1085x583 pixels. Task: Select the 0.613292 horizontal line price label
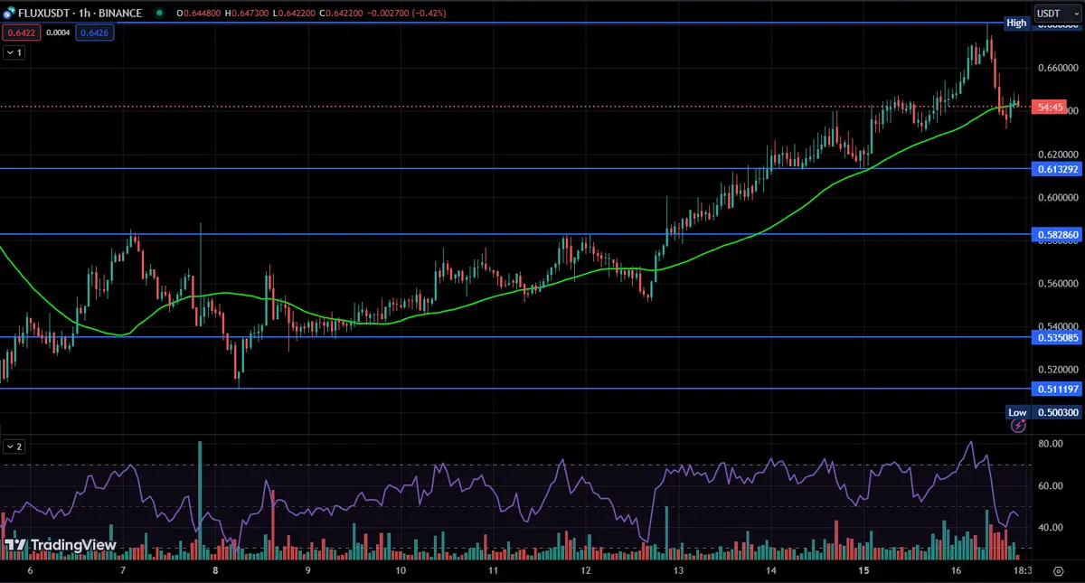pyautogui.click(x=1057, y=168)
